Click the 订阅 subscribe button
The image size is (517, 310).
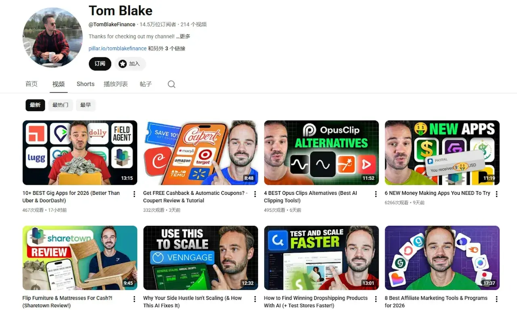(x=100, y=64)
